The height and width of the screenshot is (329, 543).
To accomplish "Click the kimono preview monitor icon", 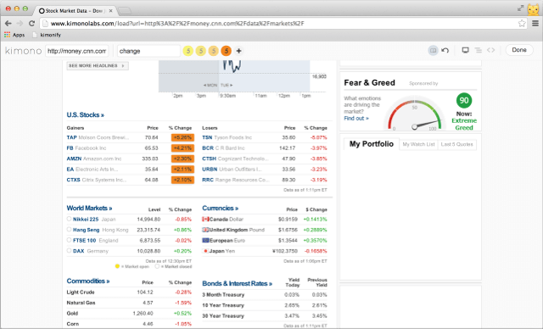I will click(x=466, y=50).
